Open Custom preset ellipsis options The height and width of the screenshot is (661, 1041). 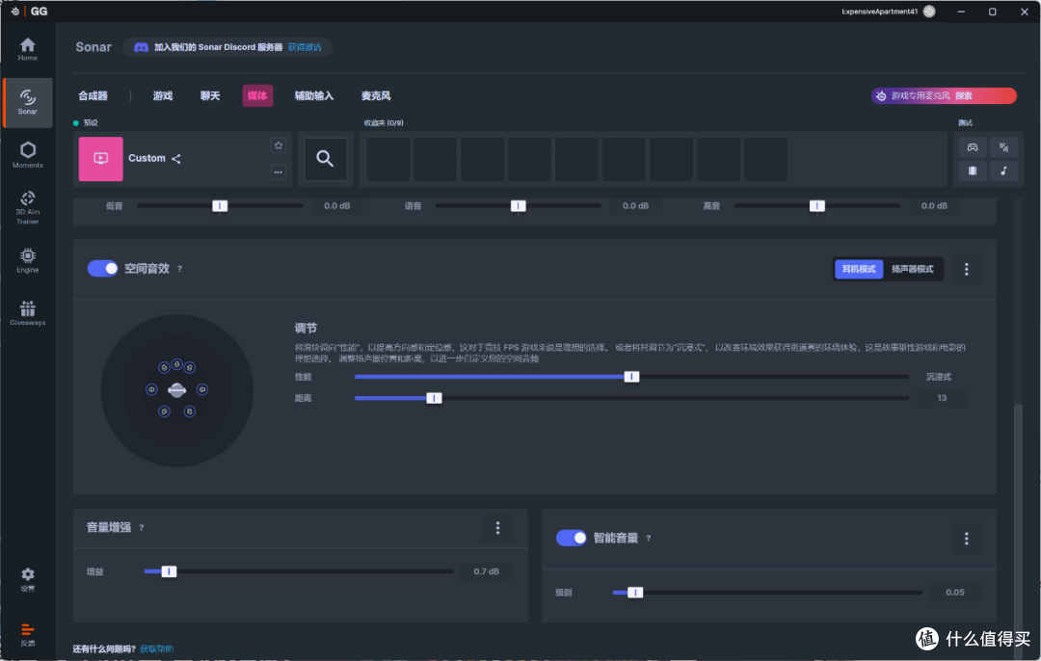(279, 172)
